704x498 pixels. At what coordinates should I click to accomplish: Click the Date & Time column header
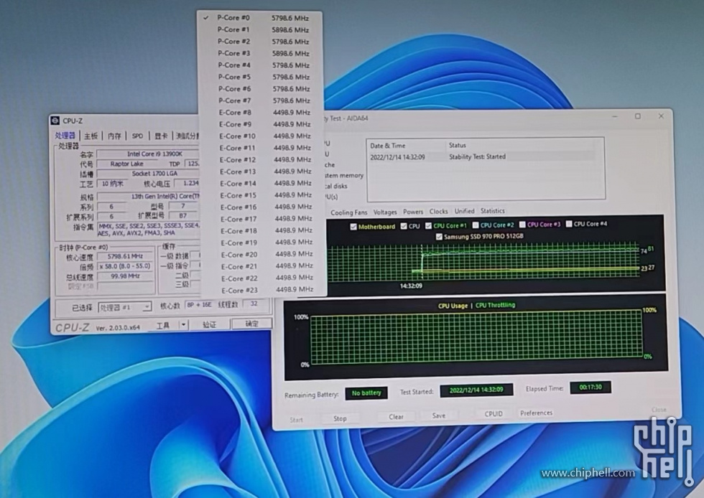(387, 146)
